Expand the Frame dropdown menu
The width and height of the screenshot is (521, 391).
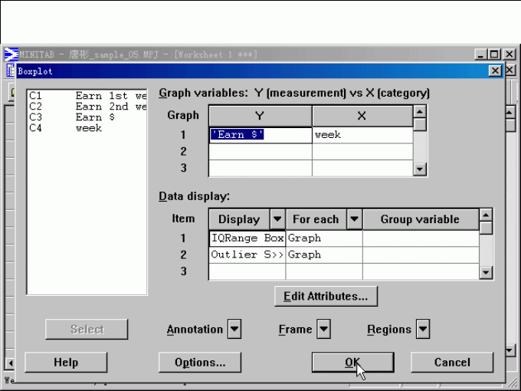[323, 330]
